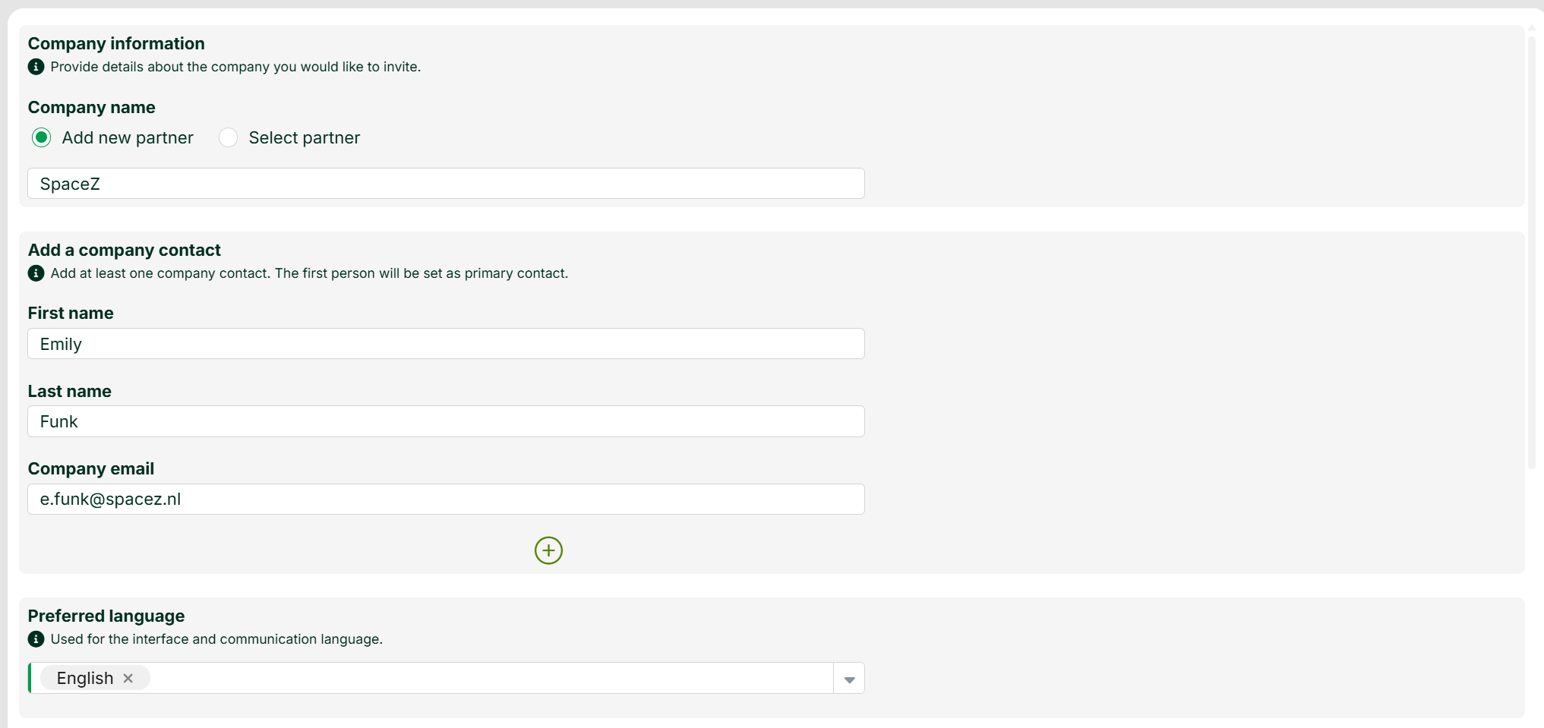This screenshot has height=728, width=1544.
Task: Click the info icon next to company contact hint
Action: coord(36,273)
